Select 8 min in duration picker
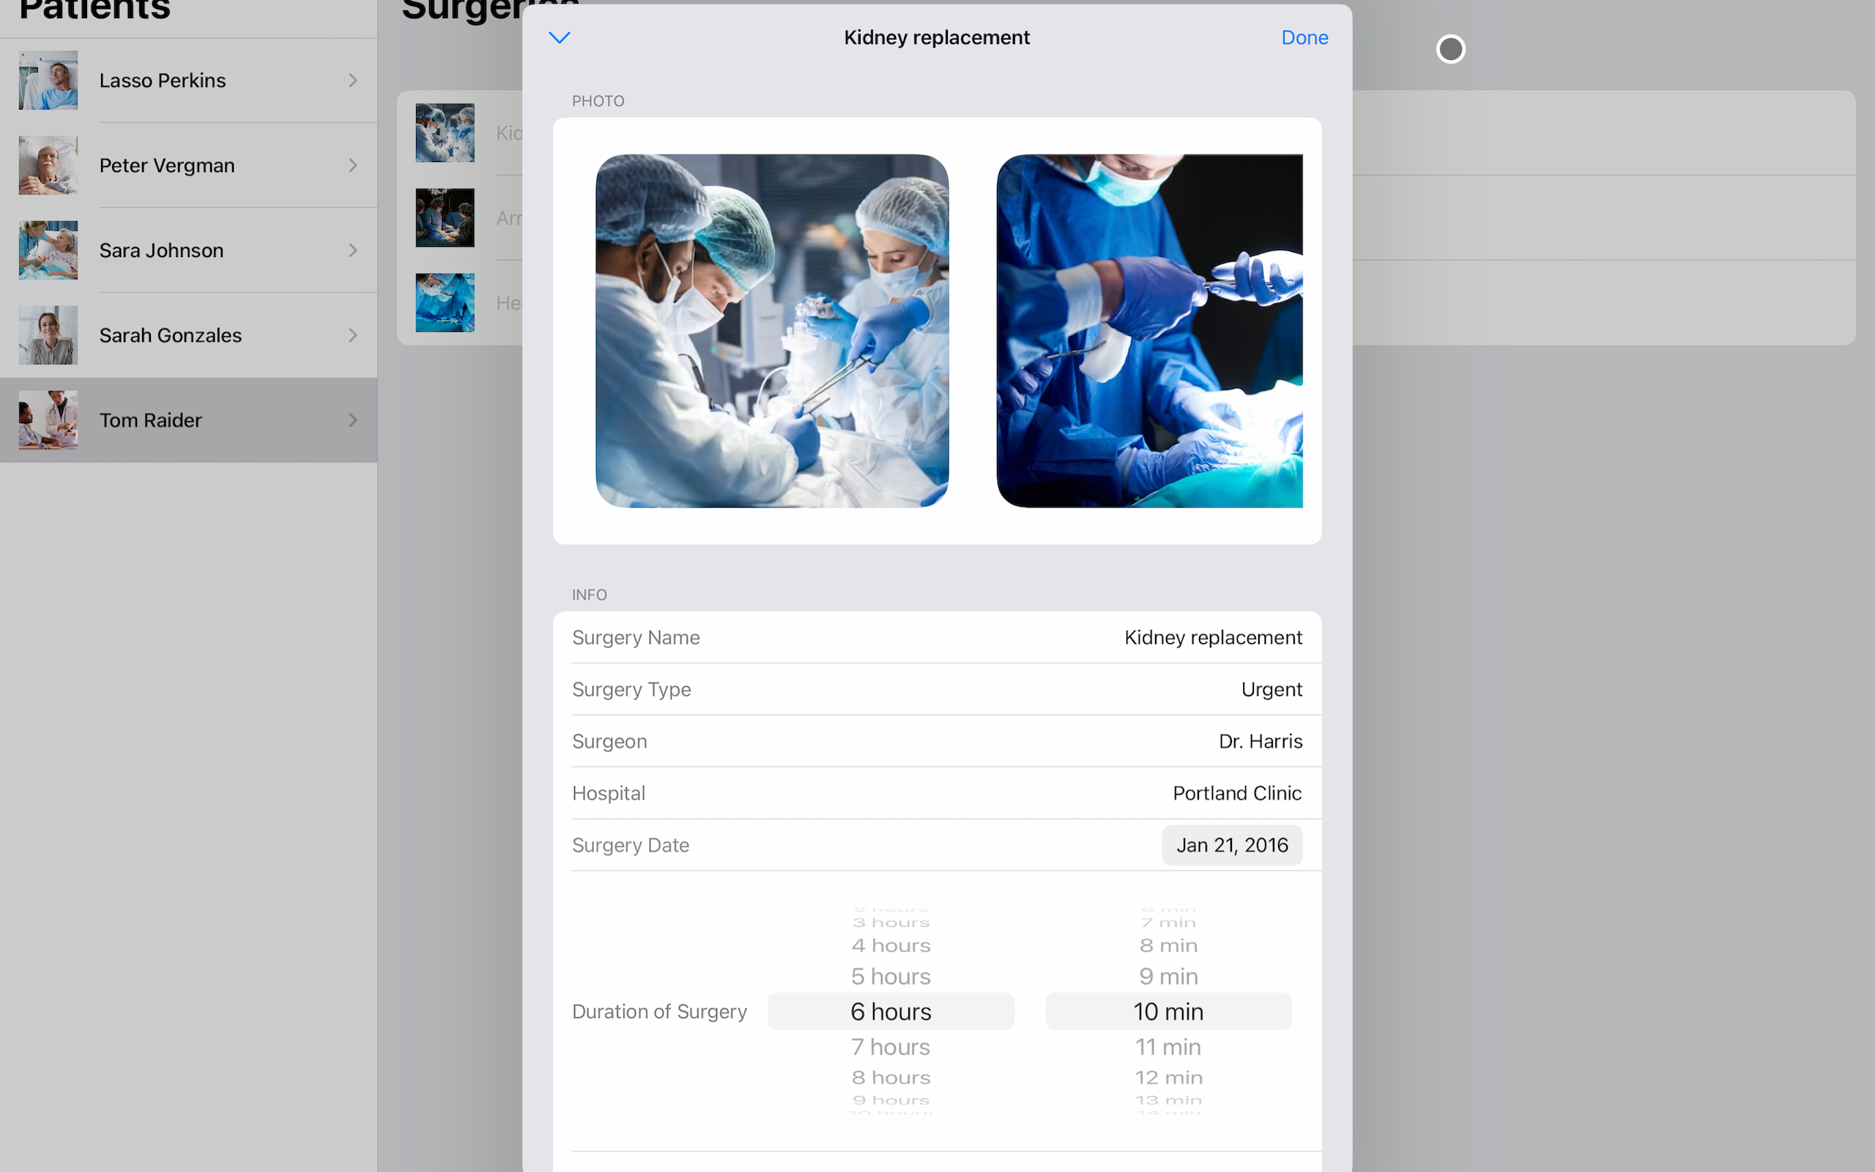1875x1172 pixels. [x=1168, y=946]
